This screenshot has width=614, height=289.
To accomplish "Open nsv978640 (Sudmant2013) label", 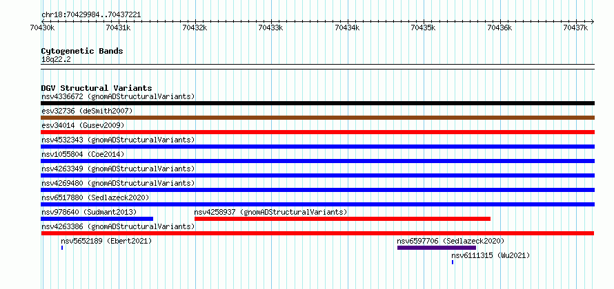I will (89, 212).
